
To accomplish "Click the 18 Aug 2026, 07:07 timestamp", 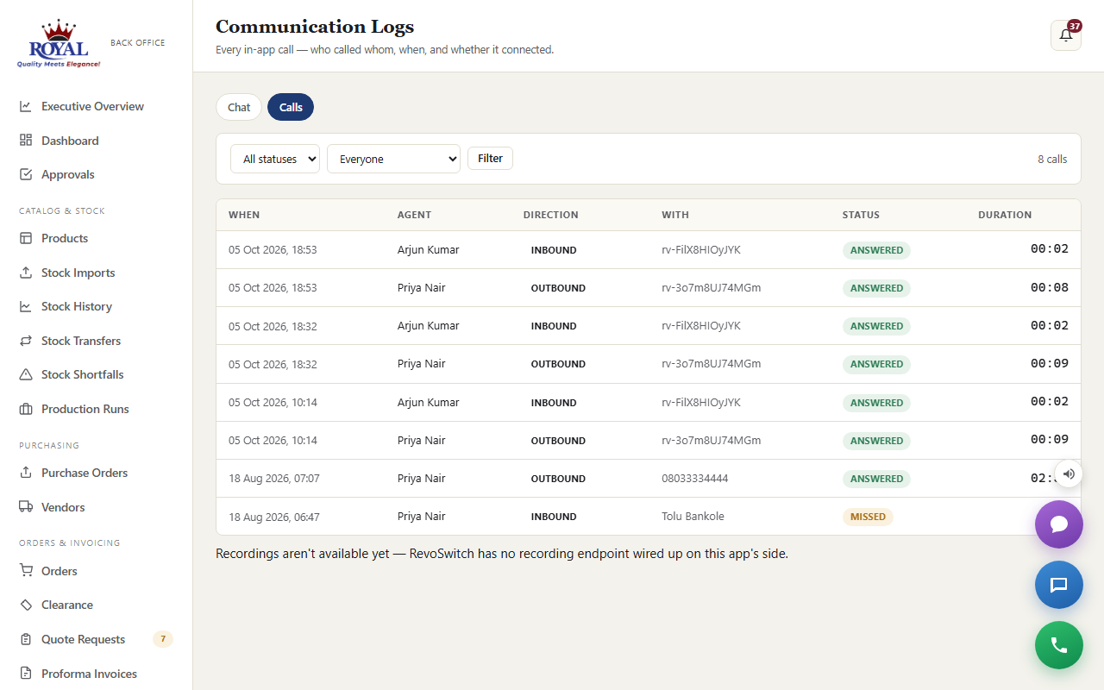I will (274, 478).
